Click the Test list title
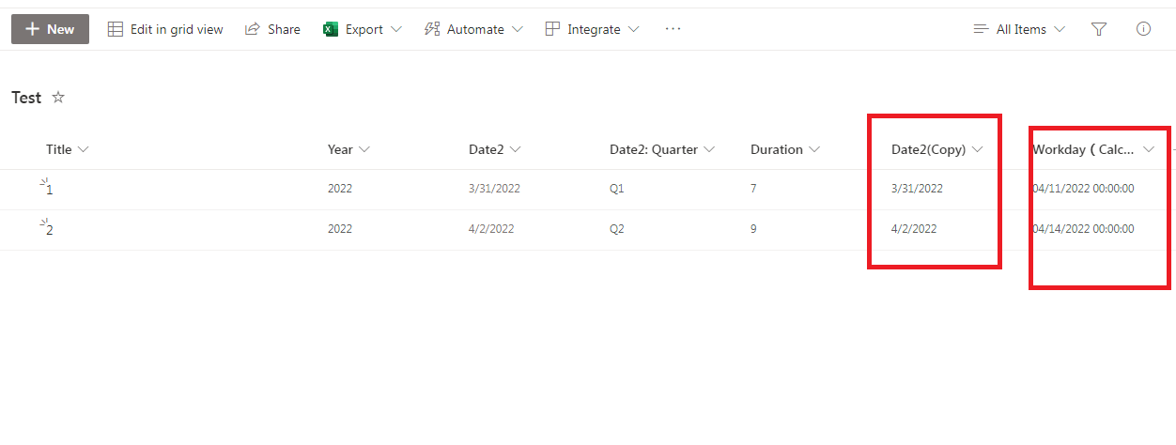The height and width of the screenshot is (445, 1176). pos(26,98)
